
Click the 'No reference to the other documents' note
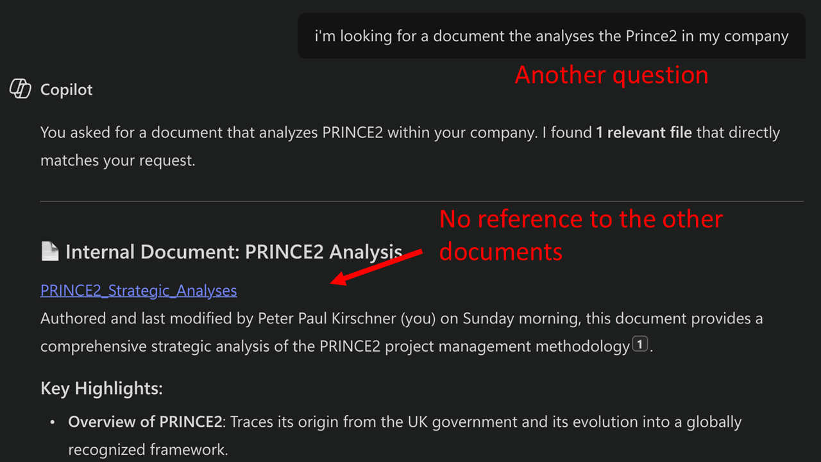(x=580, y=235)
